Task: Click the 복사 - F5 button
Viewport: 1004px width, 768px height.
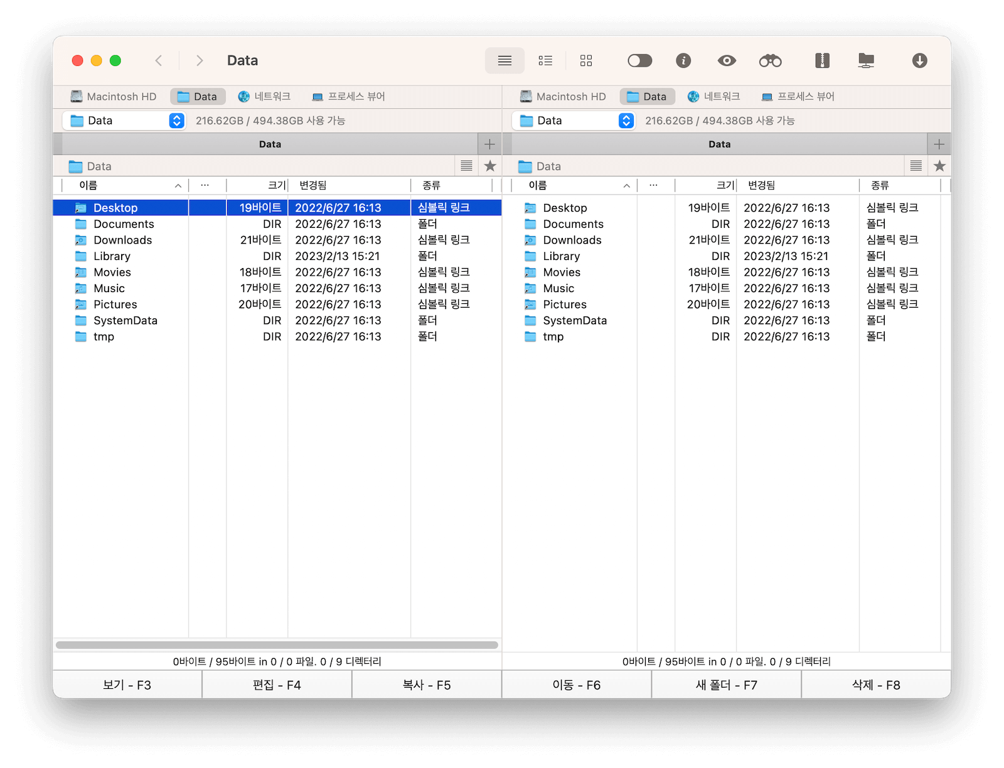Action: click(427, 684)
